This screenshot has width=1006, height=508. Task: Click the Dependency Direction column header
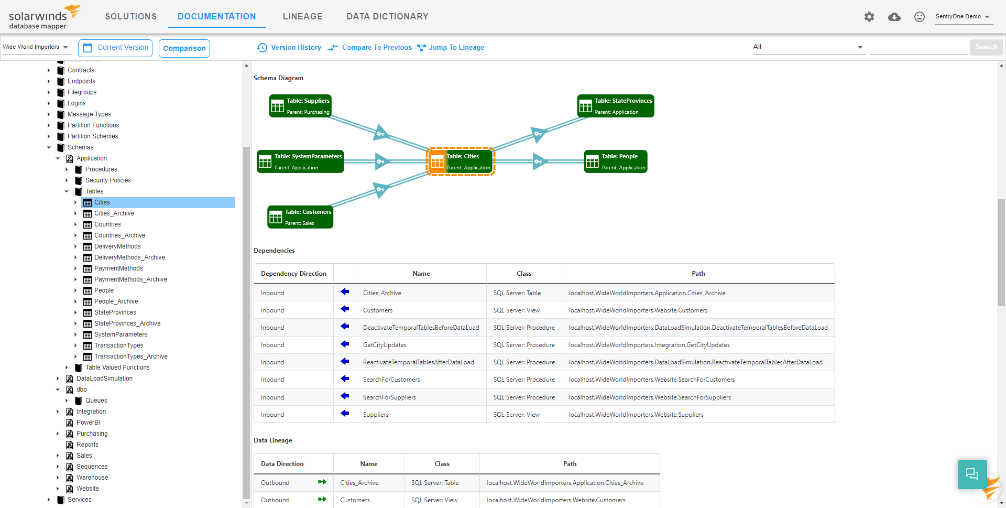click(293, 274)
